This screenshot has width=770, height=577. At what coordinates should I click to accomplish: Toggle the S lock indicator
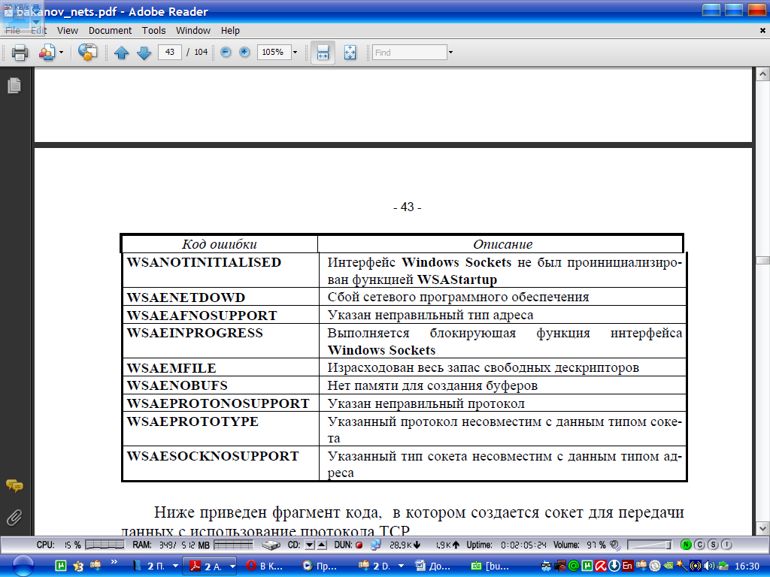click(713, 545)
